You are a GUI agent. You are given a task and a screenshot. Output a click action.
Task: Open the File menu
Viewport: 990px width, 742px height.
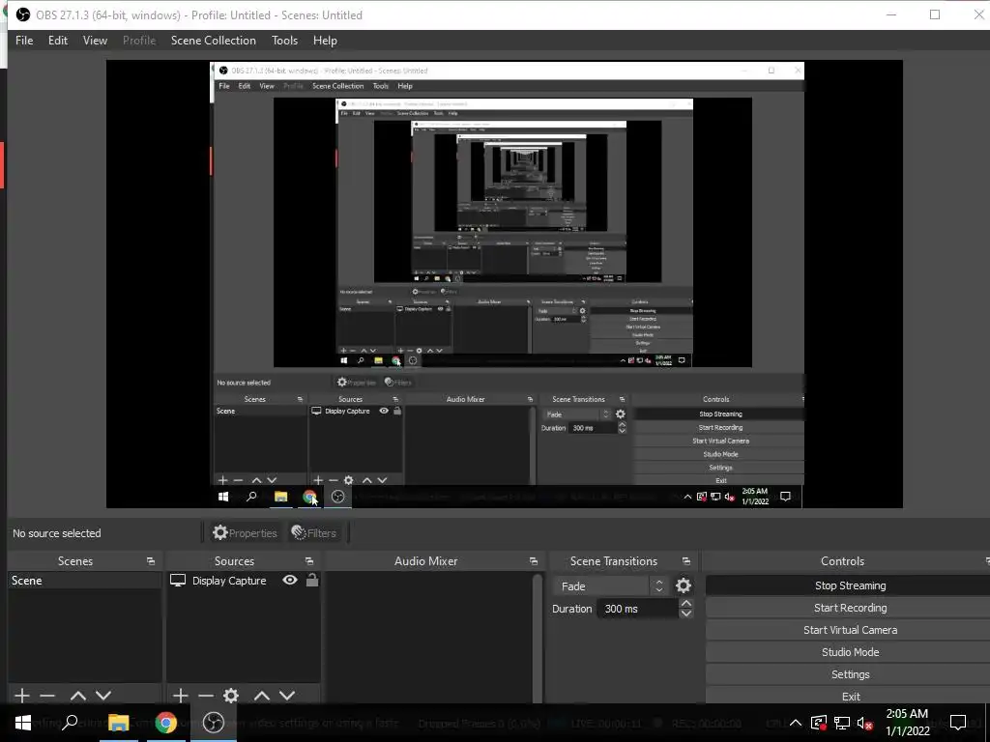click(x=24, y=41)
